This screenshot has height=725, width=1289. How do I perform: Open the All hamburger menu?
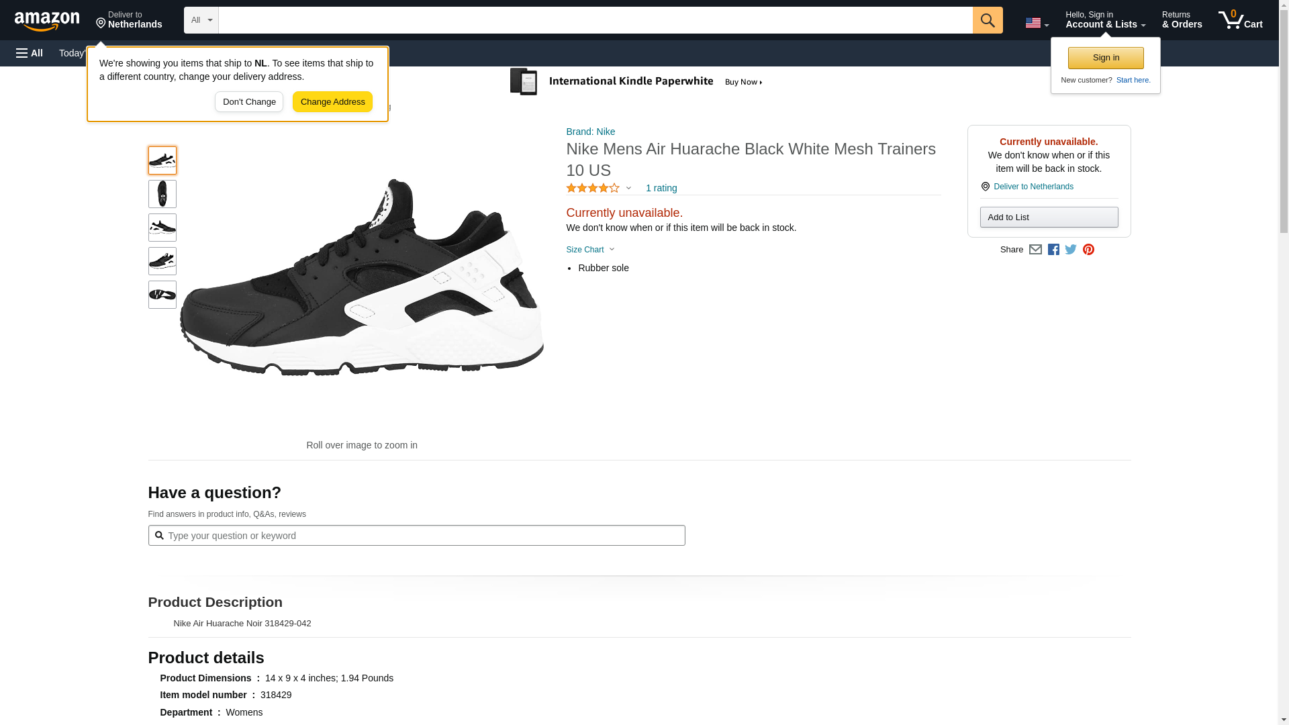[x=30, y=53]
